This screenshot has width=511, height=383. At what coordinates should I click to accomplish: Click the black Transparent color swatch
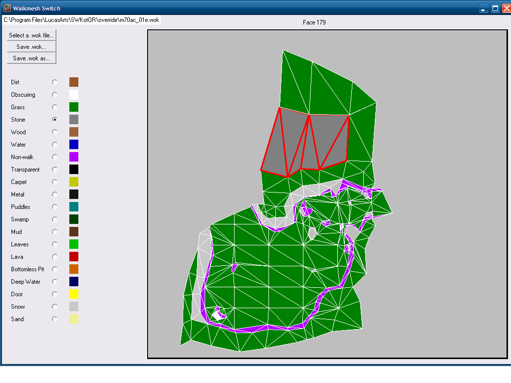pyautogui.click(x=74, y=170)
